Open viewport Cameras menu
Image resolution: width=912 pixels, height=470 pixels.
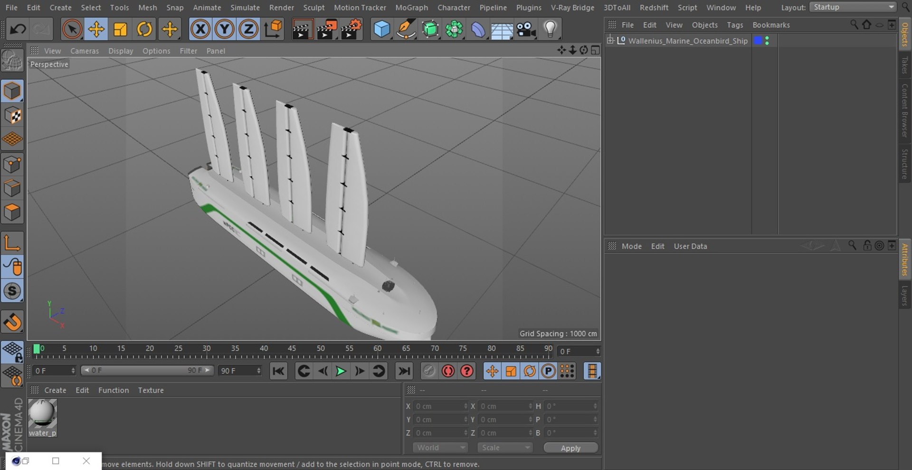click(x=85, y=51)
